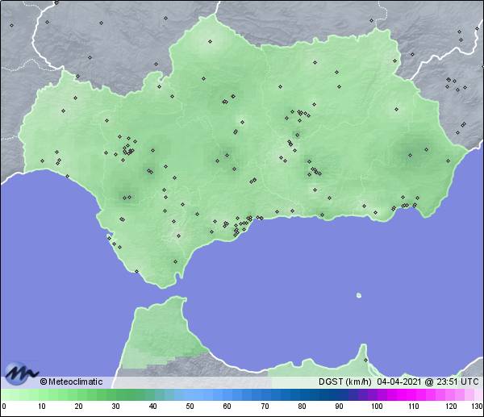Click the scale label 30
Image resolution: width=484 pixels, height=417 pixels.
[115, 406]
